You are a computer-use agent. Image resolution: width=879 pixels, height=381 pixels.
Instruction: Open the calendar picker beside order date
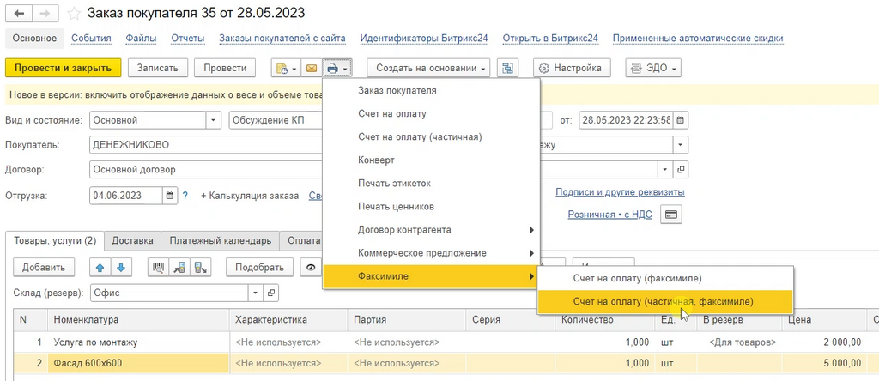click(681, 120)
